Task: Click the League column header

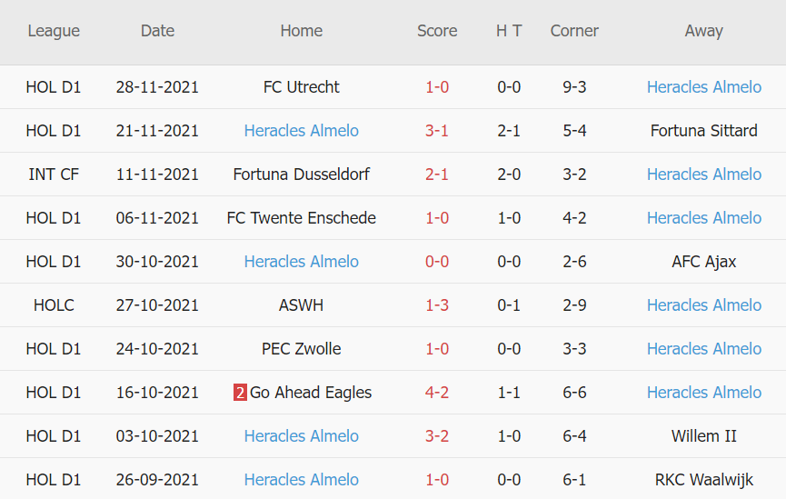Action: (x=54, y=31)
